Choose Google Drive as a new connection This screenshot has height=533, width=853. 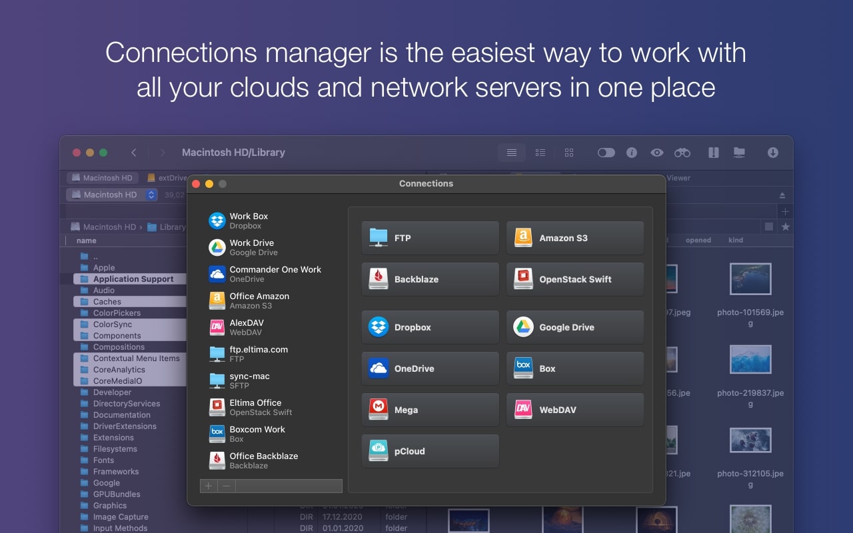[575, 327]
